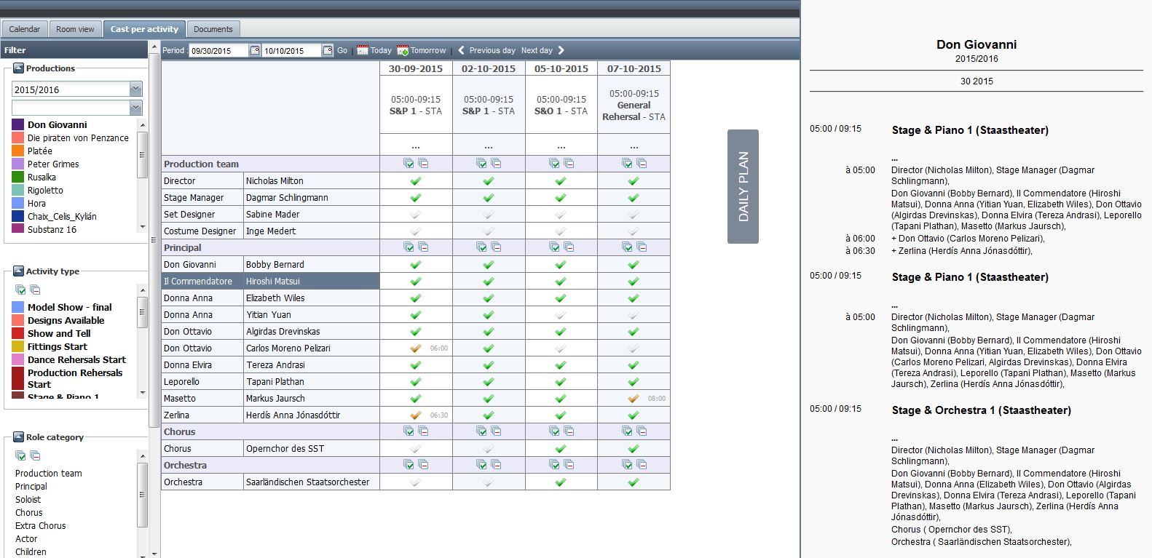Click Productions list scrollbar down arrow
Viewport: 1152px width, 558px height.
point(143,227)
